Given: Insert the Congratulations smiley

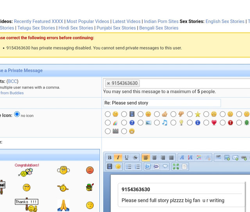Looking at the screenshot, I should tap(27, 170).
